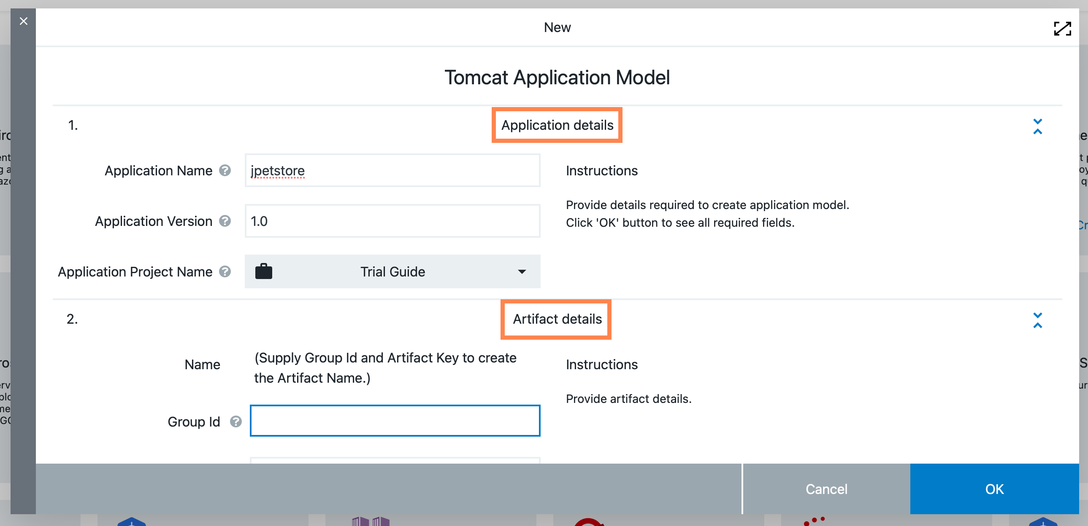This screenshot has width=1088, height=526.
Task: Click the maximize/expand dialog icon
Action: 1062,28
